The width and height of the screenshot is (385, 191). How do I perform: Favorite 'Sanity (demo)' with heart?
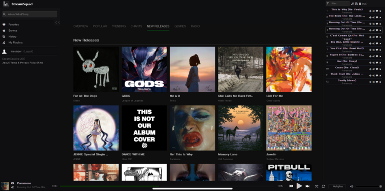click(x=377, y=82)
